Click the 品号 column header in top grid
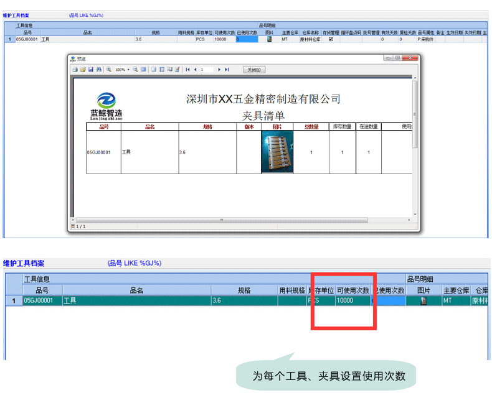This screenshot has height=408, width=492. (x=27, y=32)
